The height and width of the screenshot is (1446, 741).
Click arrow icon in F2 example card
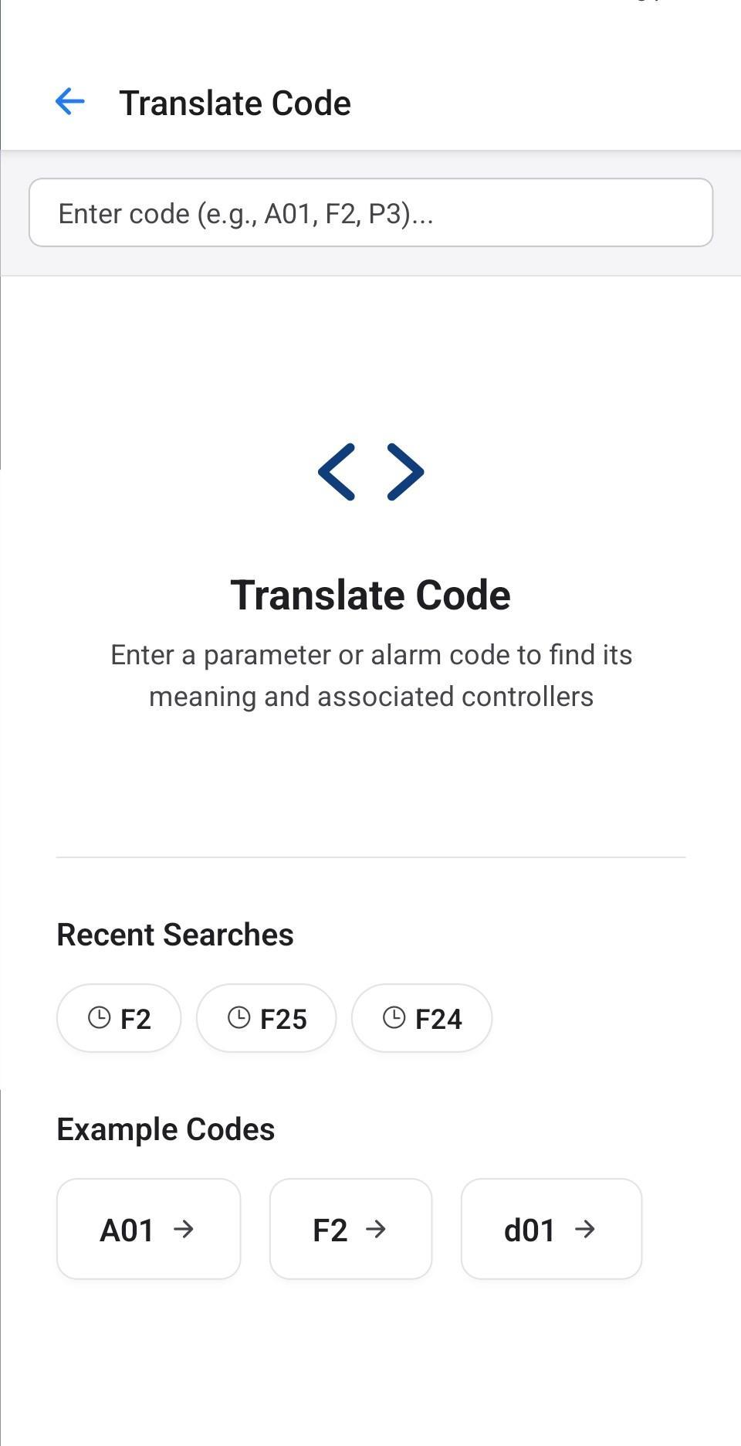coord(376,1229)
